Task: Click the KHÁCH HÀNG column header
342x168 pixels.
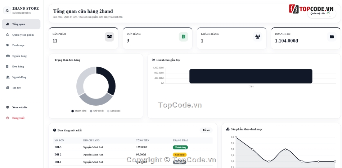Action: pos(91,140)
